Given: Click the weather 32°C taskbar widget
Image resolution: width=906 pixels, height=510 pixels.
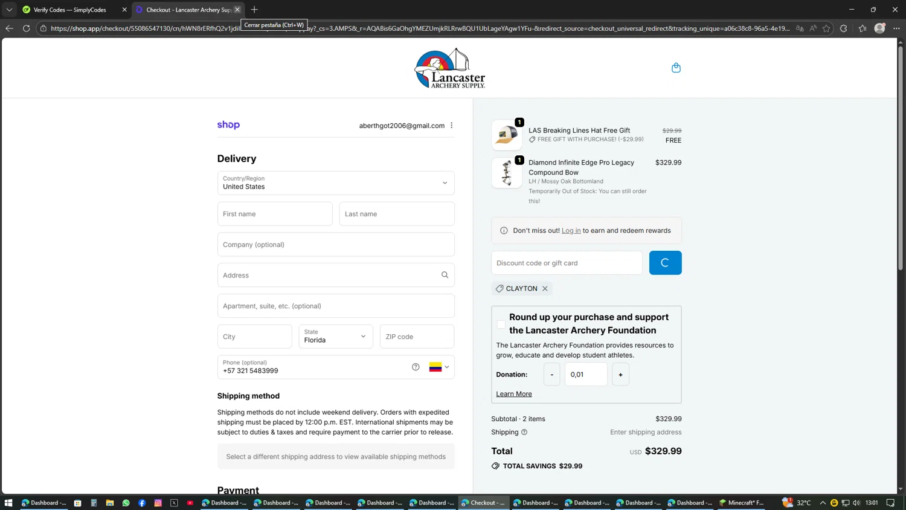Looking at the screenshot, I should coord(797,503).
